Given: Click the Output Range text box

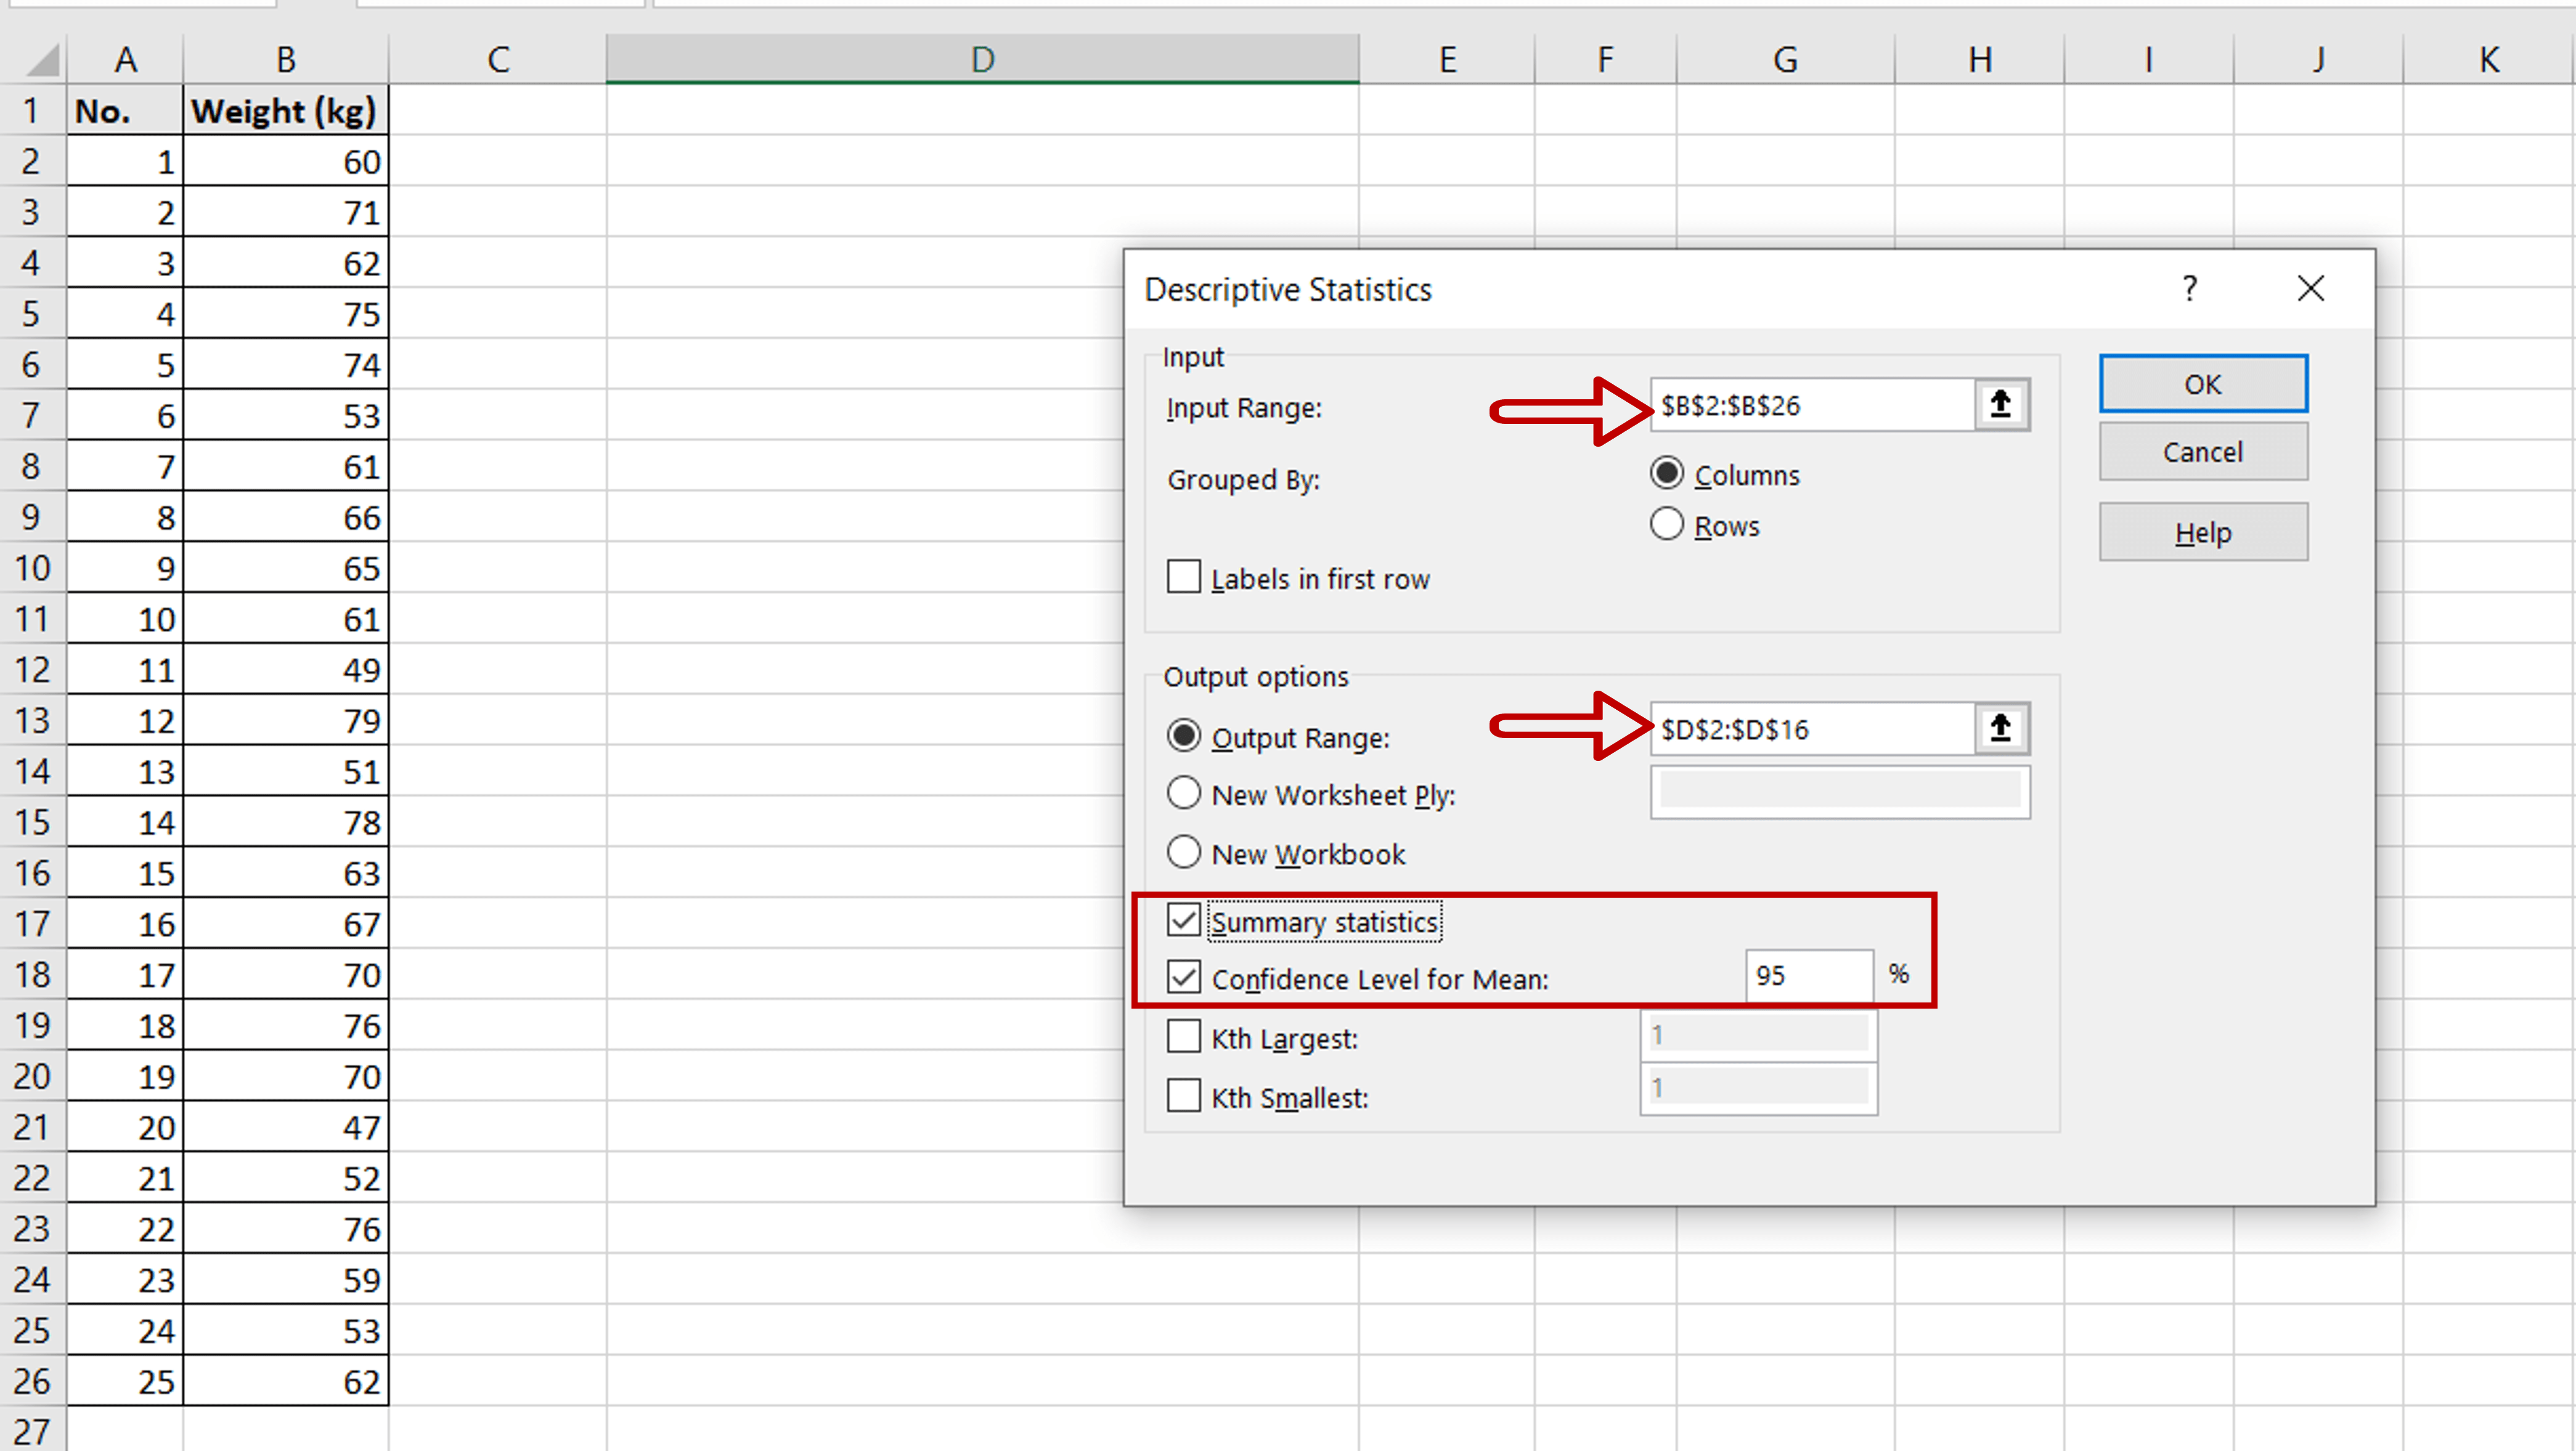Looking at the screenshot, I should click(1810, 728).
